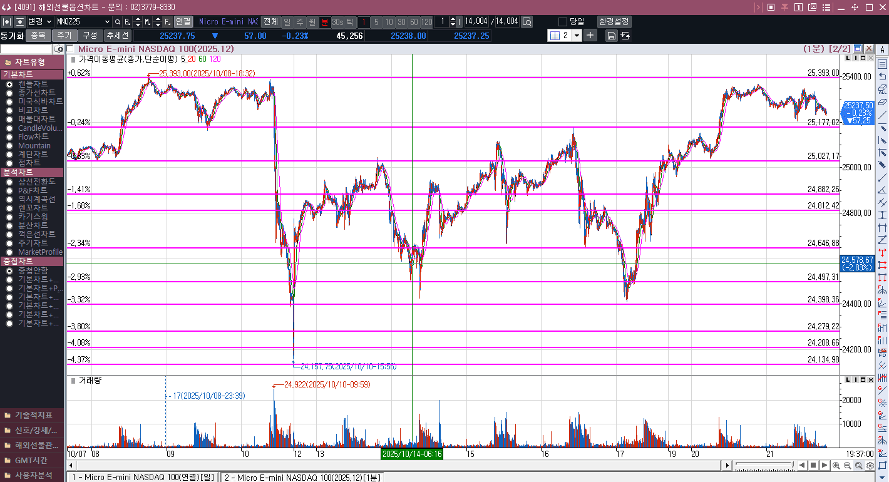Open chart settings gear at bottom right
This screenshot has height=482, width=889.
pos(870,465)
